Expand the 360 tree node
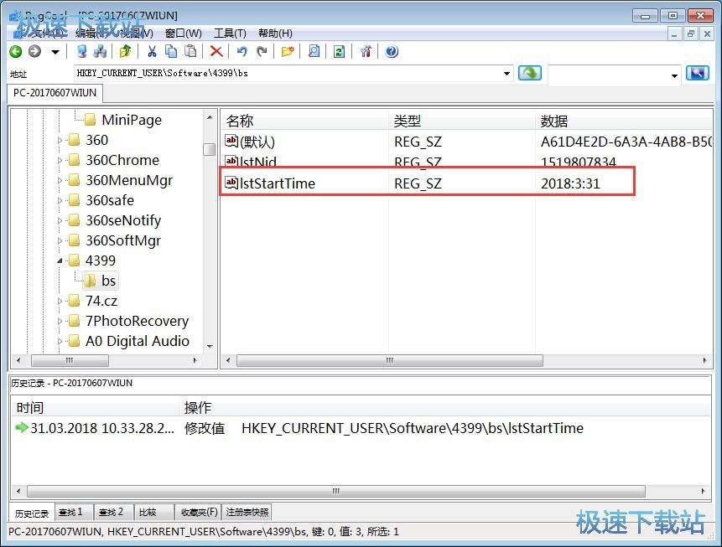Screen dimensions: 722x547 [x=60, y=140]
